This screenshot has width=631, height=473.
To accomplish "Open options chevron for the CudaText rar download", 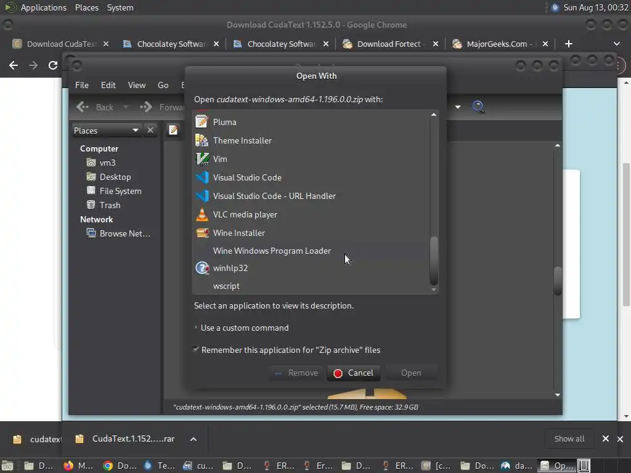I will 193,439.
